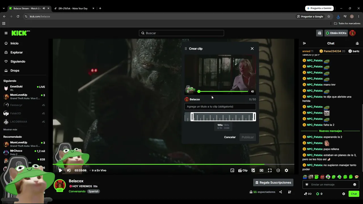
Task: Open LACOBRAAA channel in following list
Action: coord(25,122)
